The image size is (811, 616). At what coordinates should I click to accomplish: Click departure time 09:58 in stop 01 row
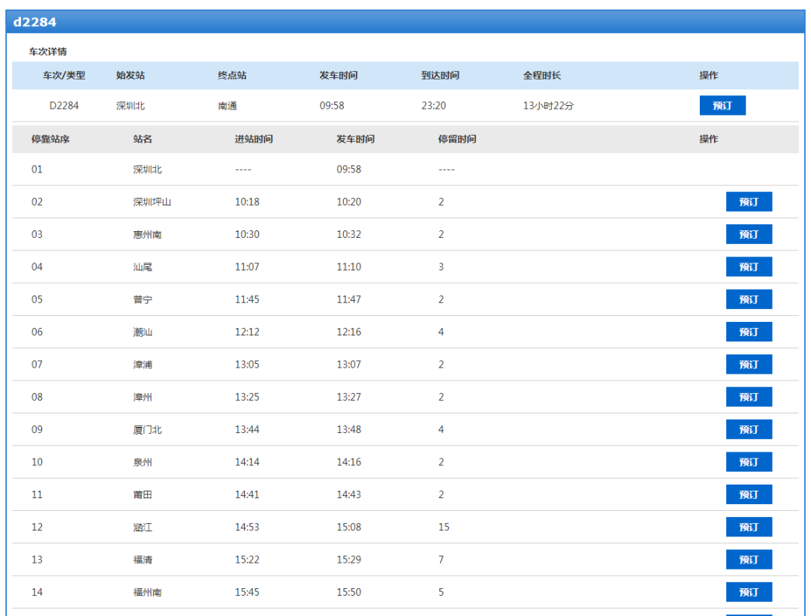click(349, 170)
